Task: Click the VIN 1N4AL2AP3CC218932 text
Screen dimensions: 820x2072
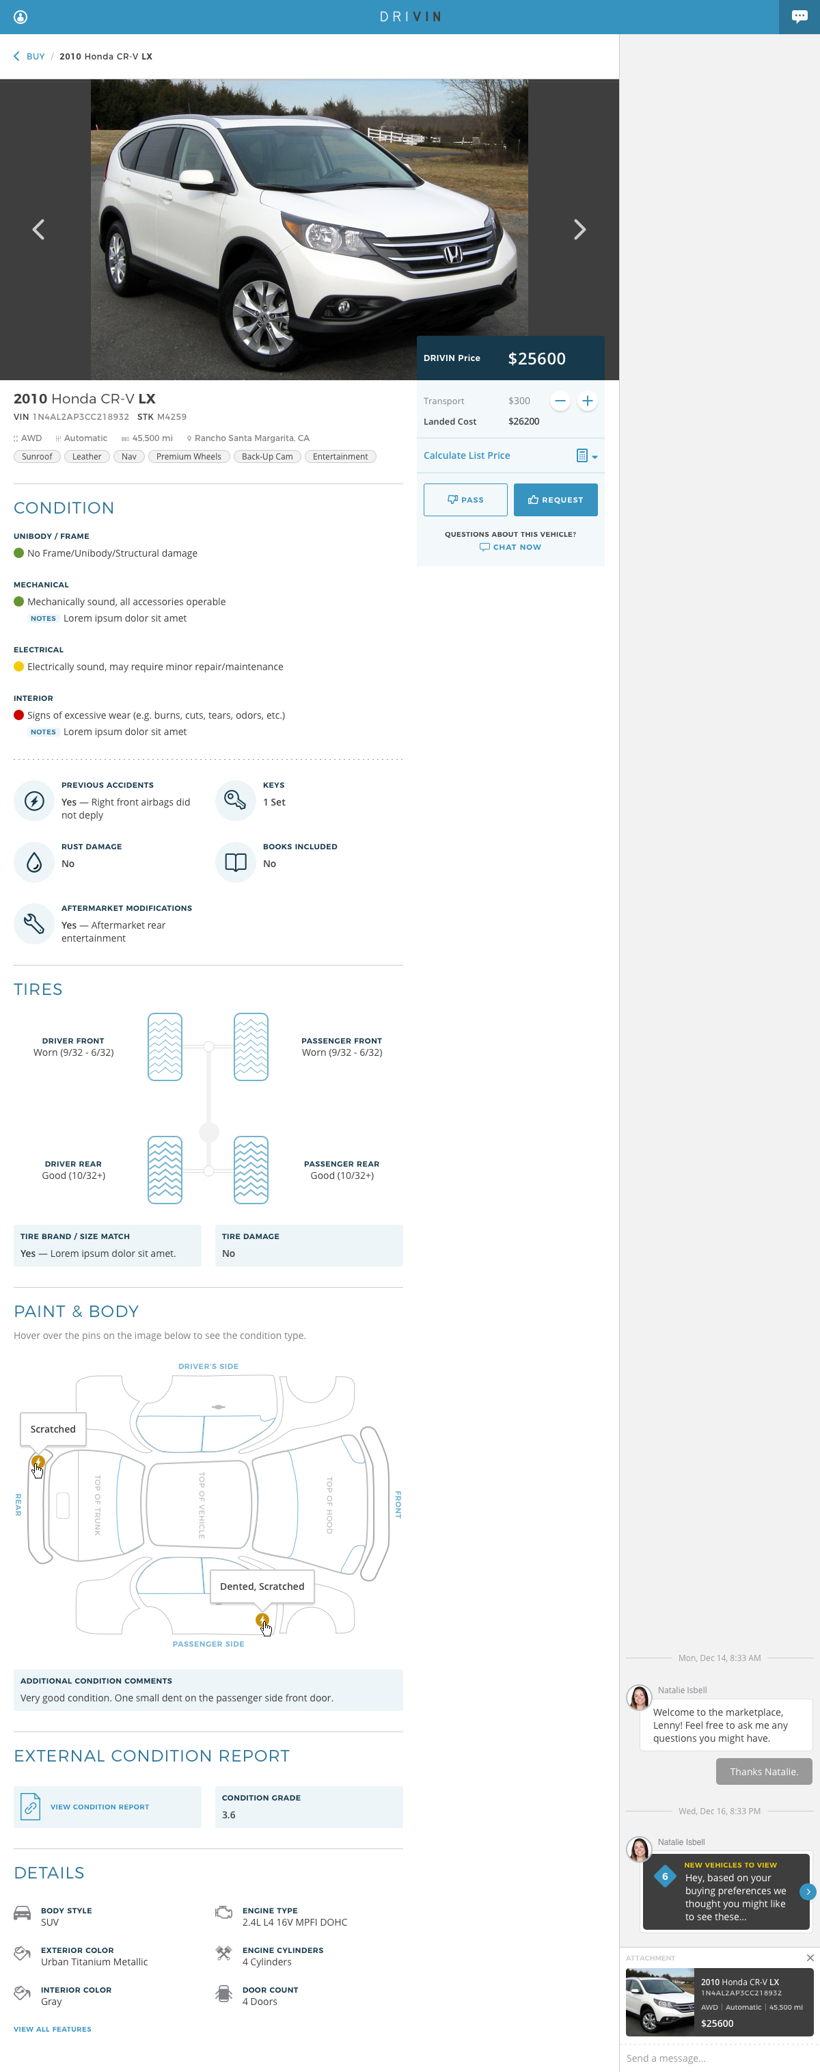Action: [x=72, y=416]
